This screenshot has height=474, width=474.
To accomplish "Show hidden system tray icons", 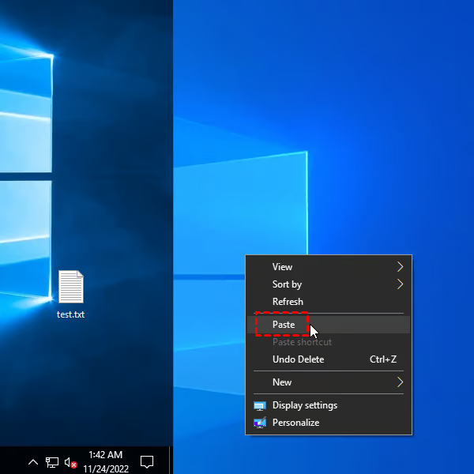I will 33,461.
